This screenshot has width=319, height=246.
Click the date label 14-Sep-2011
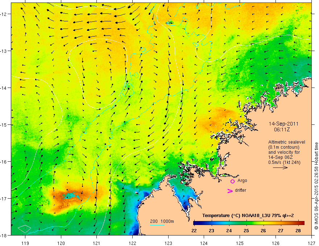(x=283, y=124)
